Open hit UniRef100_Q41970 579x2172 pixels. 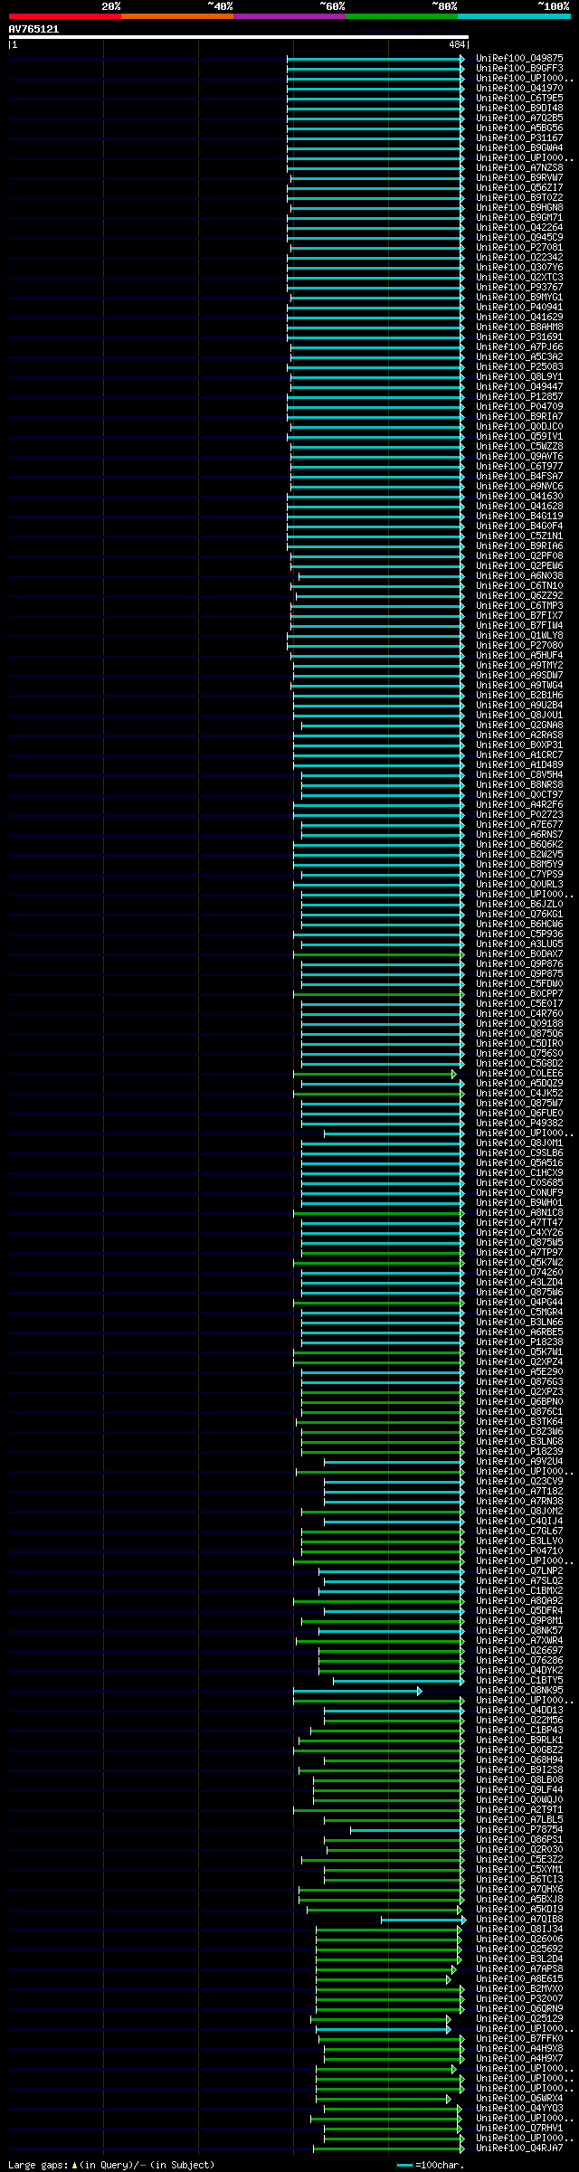519,88
